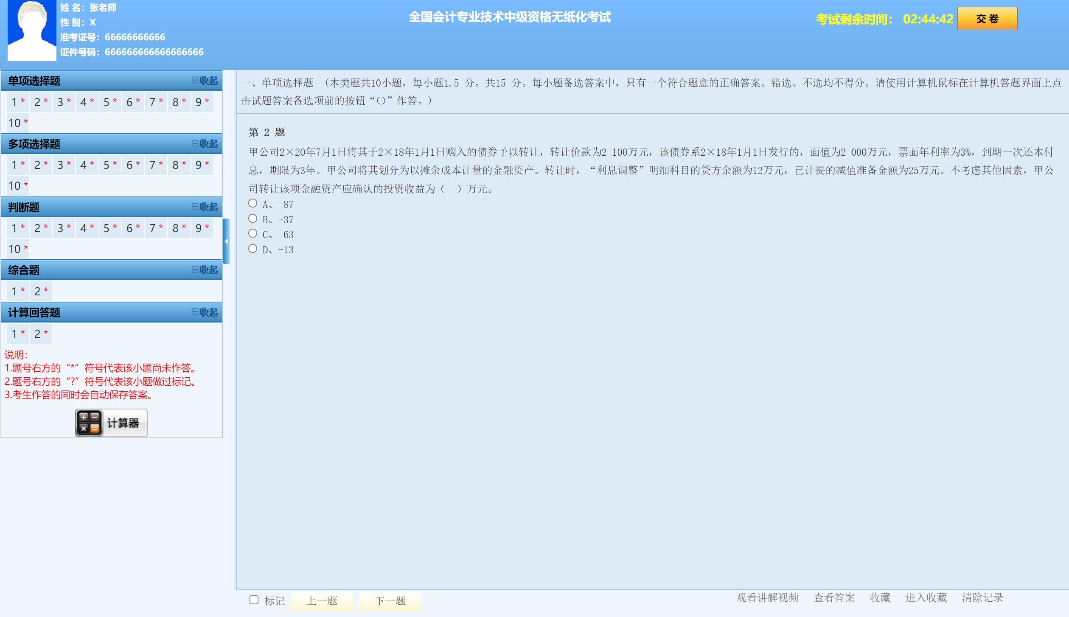
Task: Collapse the 判断题 panel via 收起
Action: [x=205, y=207]
